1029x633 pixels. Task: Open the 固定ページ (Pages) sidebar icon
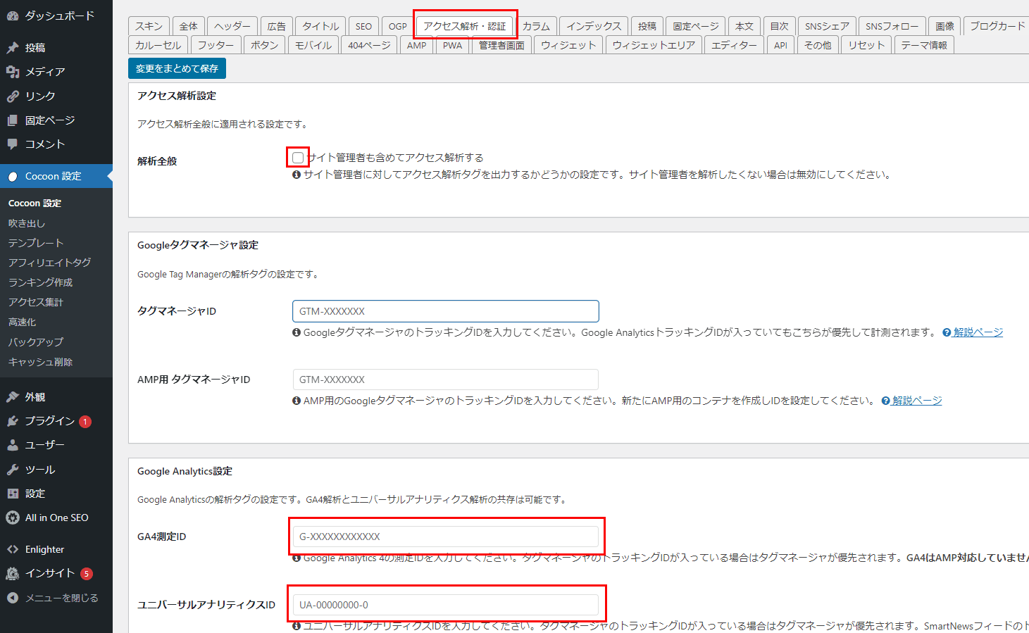click(x=14, y=120)
